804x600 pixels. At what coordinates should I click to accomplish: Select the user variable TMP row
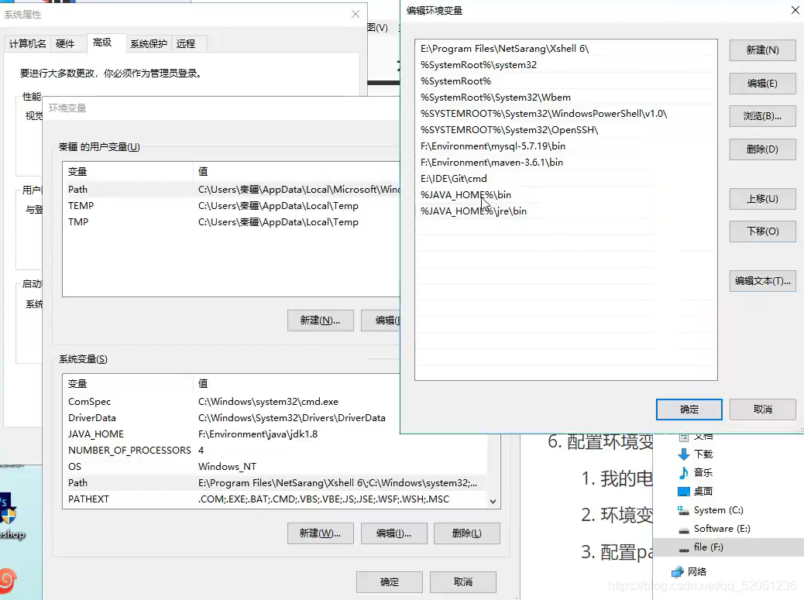point(232,222)
